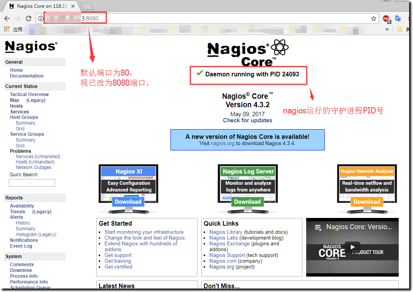Close the Nagios Core browser tab
The height and width of the screenshot is (292, 413).
[x=73, y=6]
